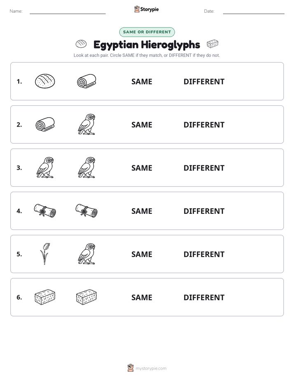
Task: Choose SAME for pair 6
Action: (142, 297)
